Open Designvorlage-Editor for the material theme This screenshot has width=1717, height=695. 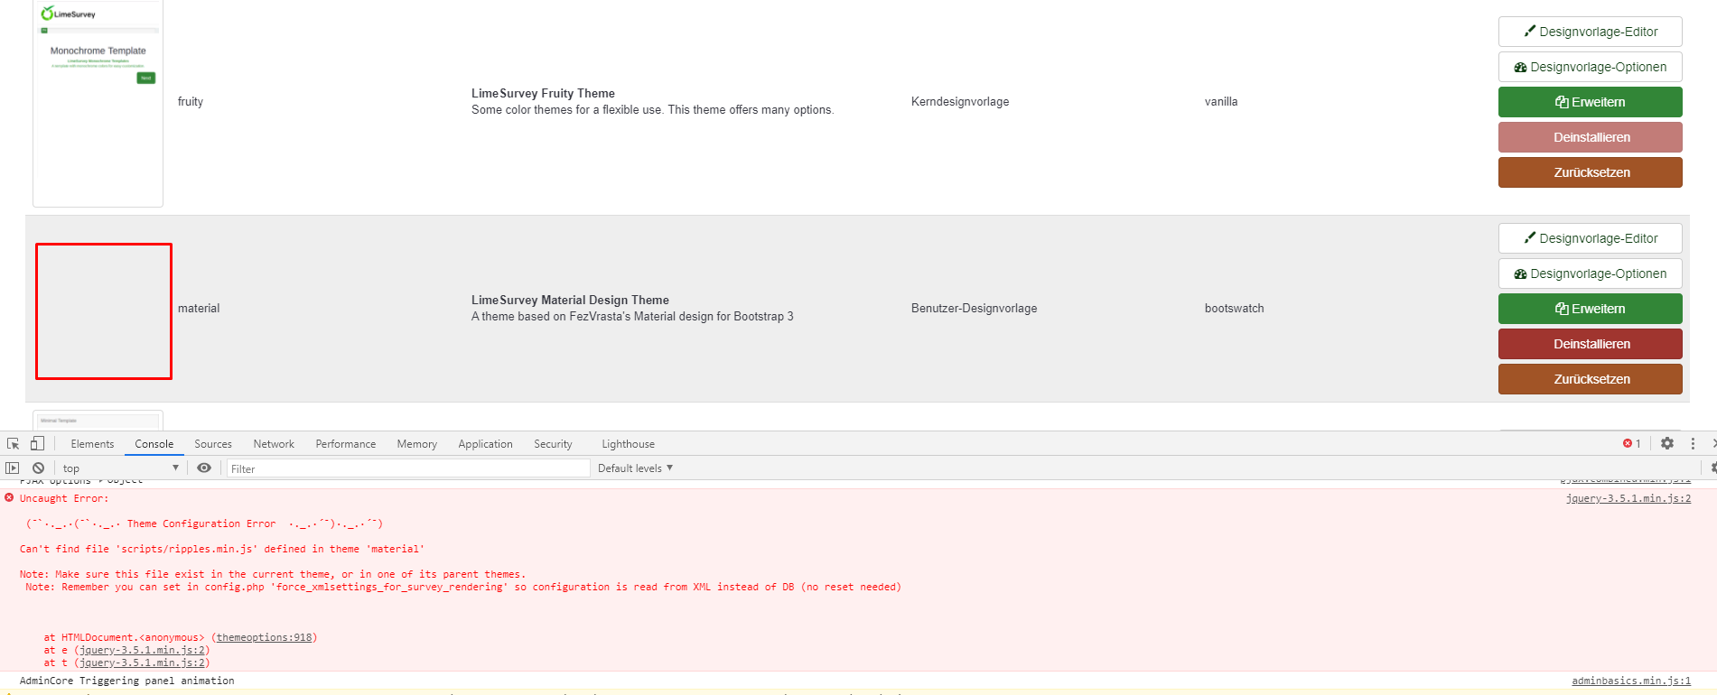(x=1591, y=238)
